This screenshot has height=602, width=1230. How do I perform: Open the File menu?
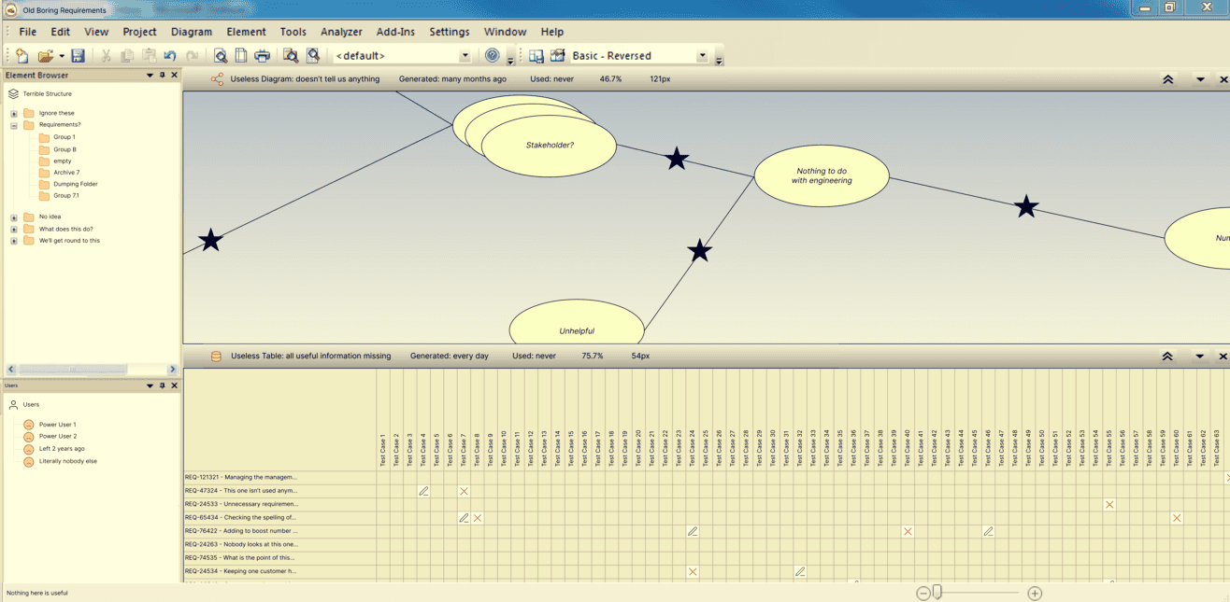click(28, 32)
